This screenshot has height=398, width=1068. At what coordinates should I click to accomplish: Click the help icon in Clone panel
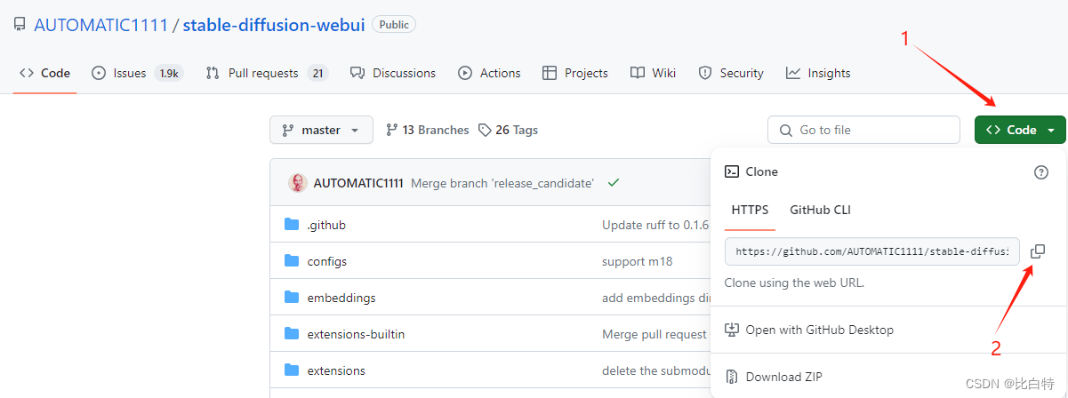(x=1041, y=172)
